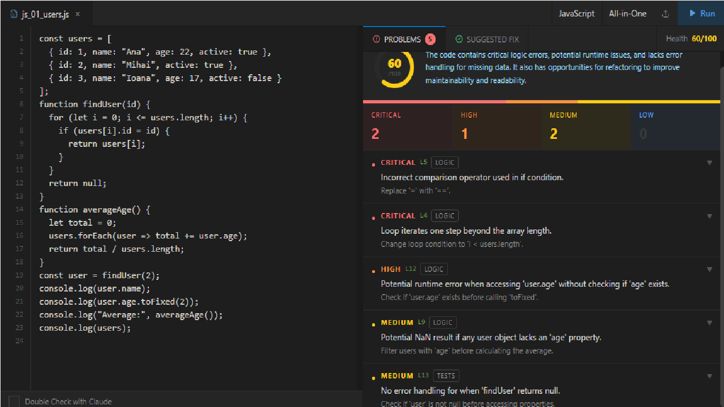The image size is (724, 407).
Task: Click the L9 line reference label
Action: [421, 322]
